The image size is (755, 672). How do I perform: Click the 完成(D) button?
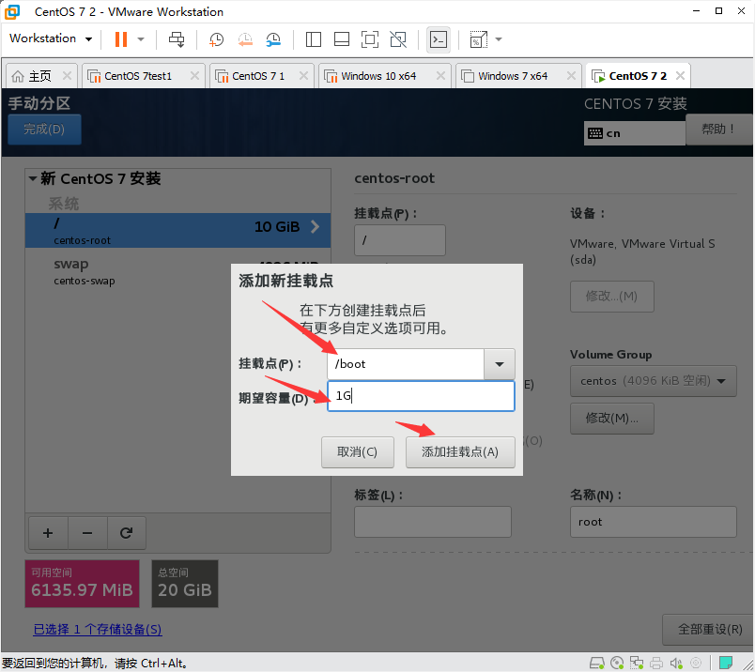pyautogui.click(x=44, y=129)
